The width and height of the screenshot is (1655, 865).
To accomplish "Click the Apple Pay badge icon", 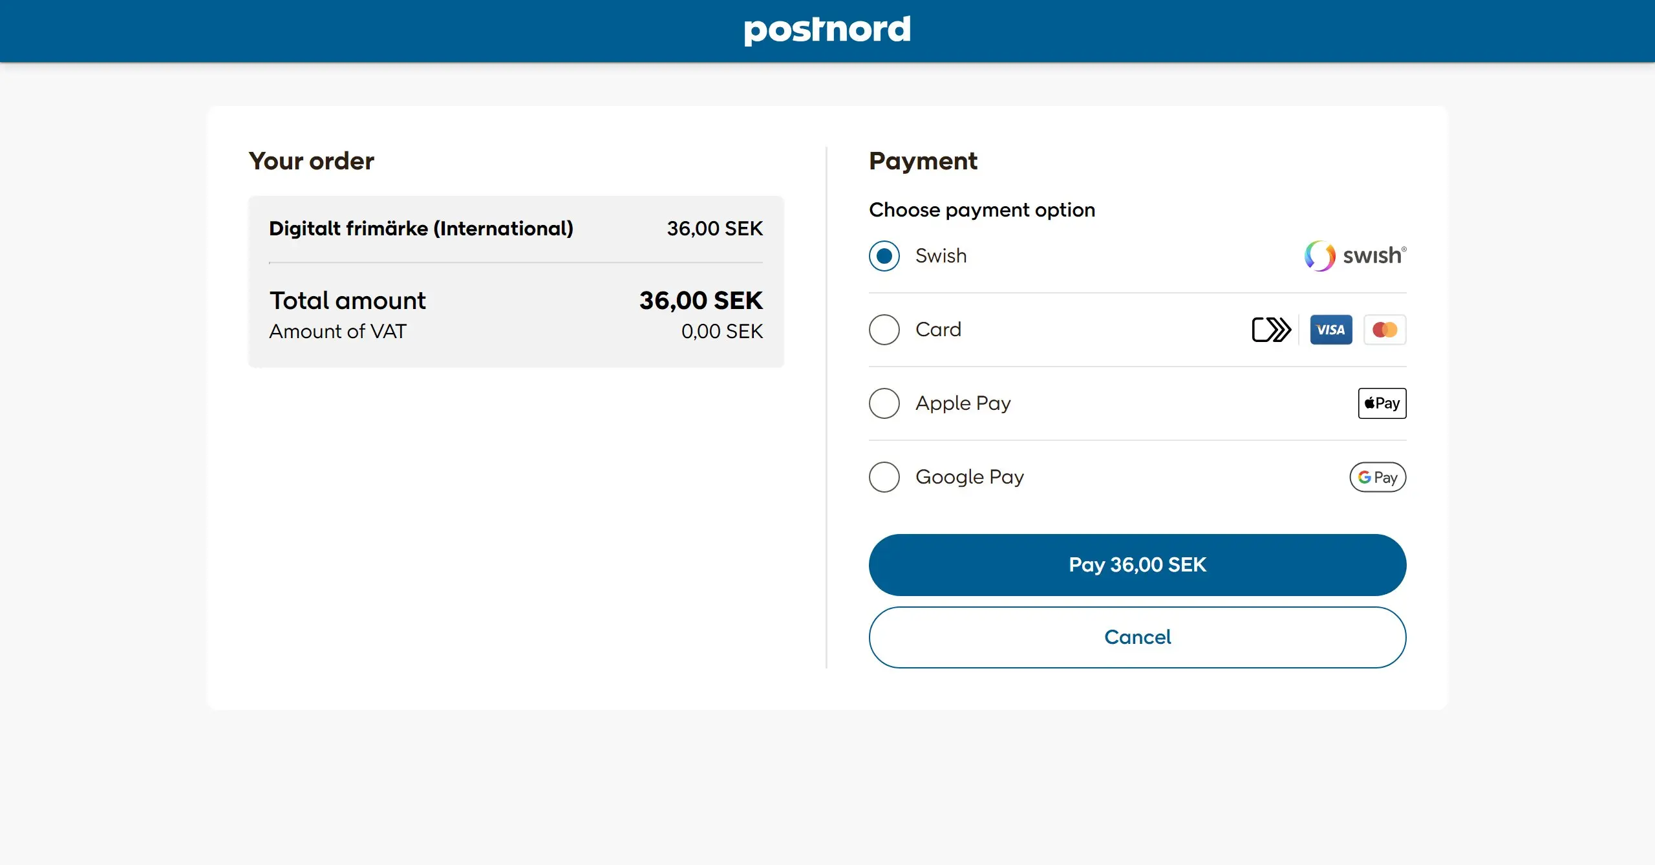I will pyautogui.click(x=1382, y=403).
